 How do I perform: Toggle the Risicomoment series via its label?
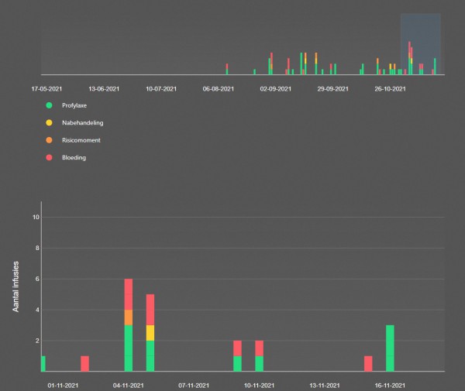click(81, 140)
